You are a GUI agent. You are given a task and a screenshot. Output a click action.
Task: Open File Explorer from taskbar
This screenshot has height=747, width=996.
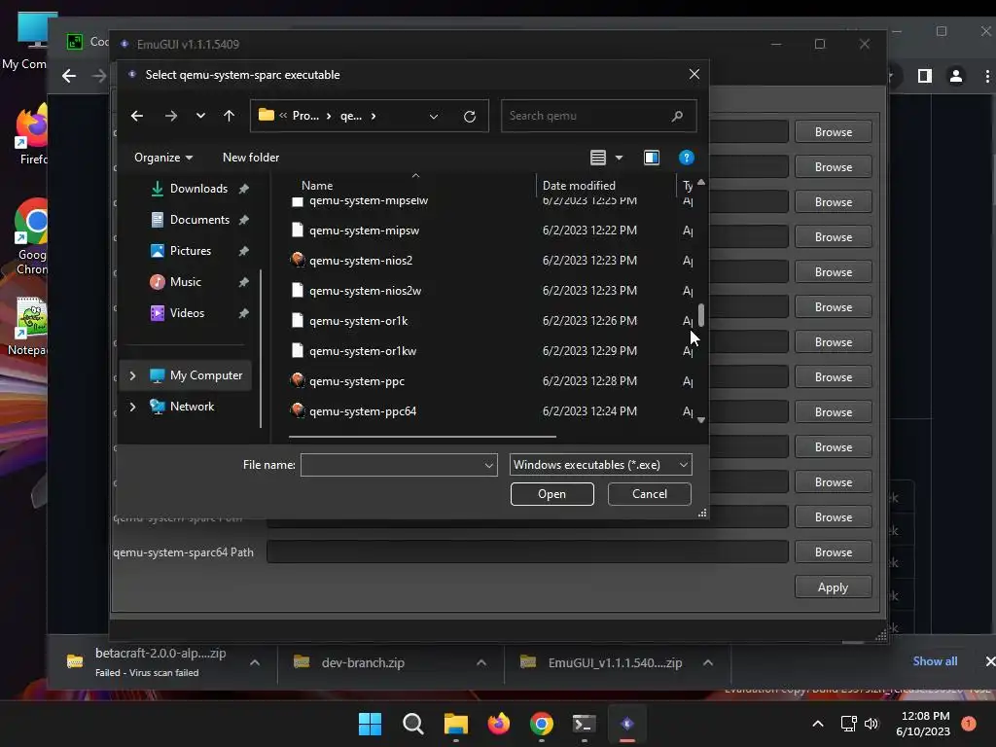[455, 724]
